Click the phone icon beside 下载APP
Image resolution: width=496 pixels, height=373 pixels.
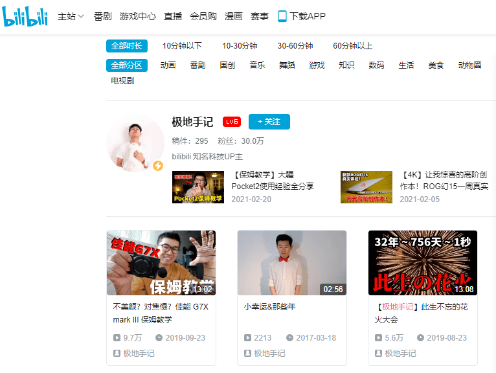click(x=282, y=16)
